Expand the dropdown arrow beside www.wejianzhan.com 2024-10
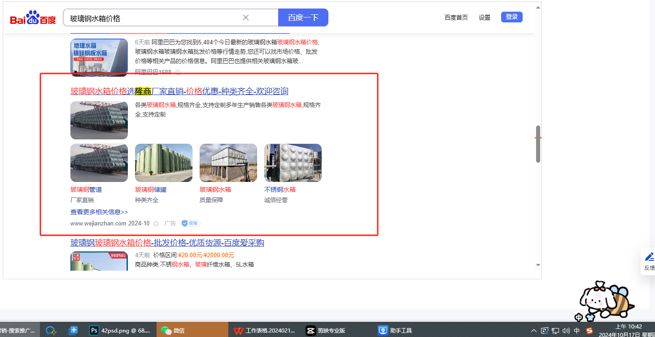 click(156, 223)
